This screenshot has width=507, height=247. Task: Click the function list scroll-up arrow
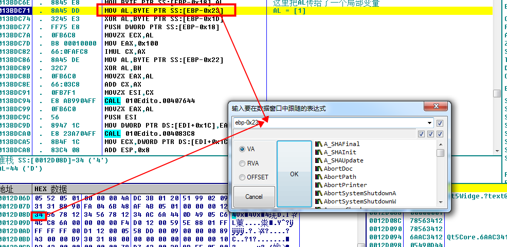[x=440, y=144]
